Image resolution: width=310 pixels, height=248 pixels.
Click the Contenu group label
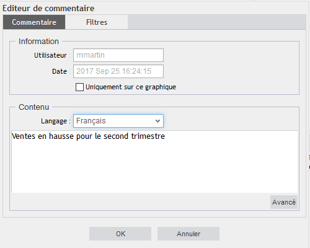pyautogui.click(x=34, y=107)
